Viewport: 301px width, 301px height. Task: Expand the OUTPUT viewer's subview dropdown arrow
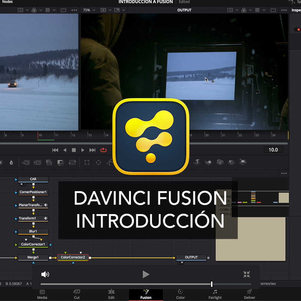pyautogui.click(x=237, y=10)
